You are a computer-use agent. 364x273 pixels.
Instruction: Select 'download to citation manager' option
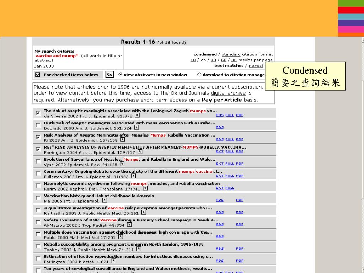[x=199, y=75]
